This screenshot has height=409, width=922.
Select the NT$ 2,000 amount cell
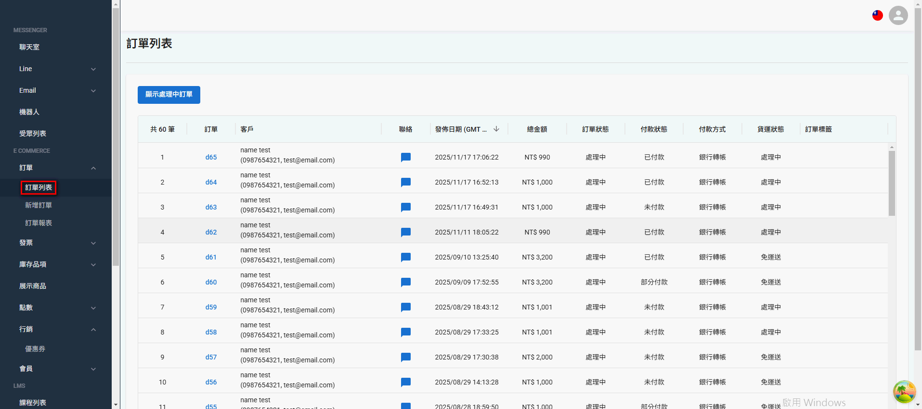pos(537,357)
